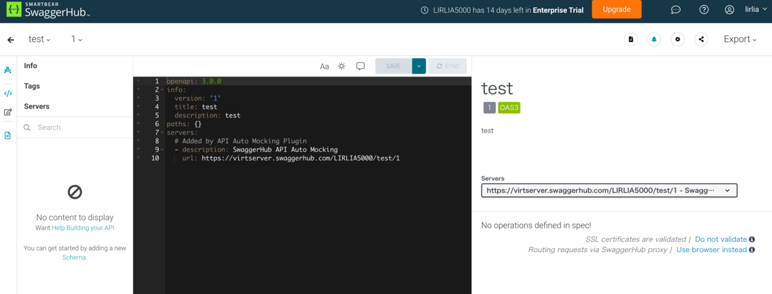Open the document view icon
The image size is (772, 294).
tap(631, 39)
